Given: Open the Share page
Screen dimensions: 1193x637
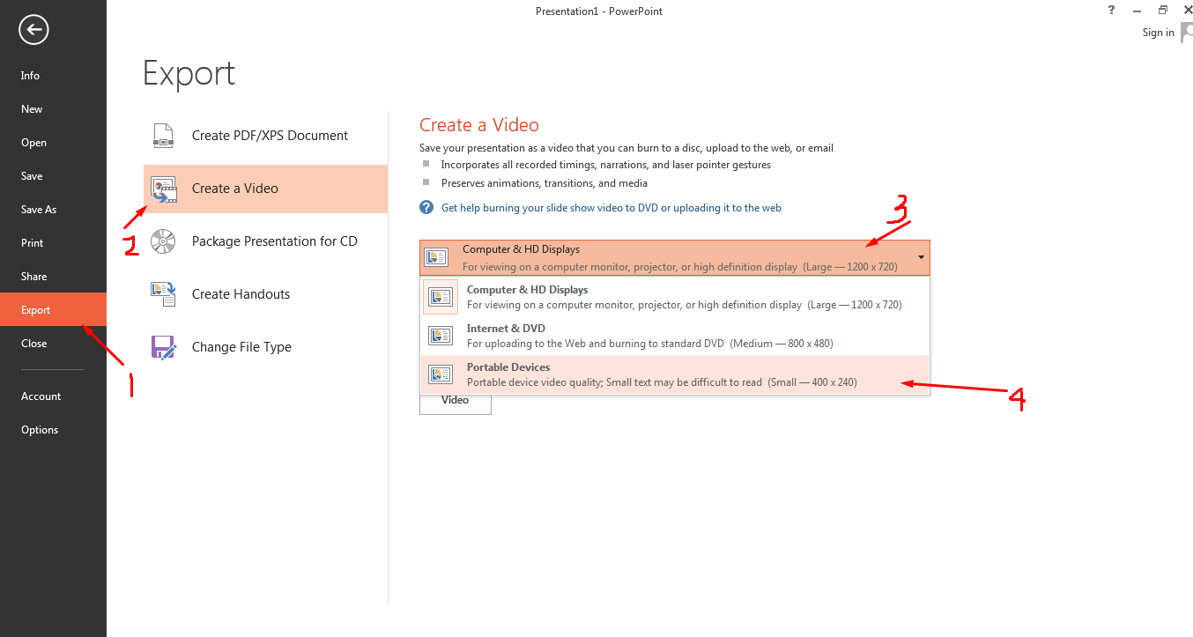Looking at the screenshot, I should 53,277.
